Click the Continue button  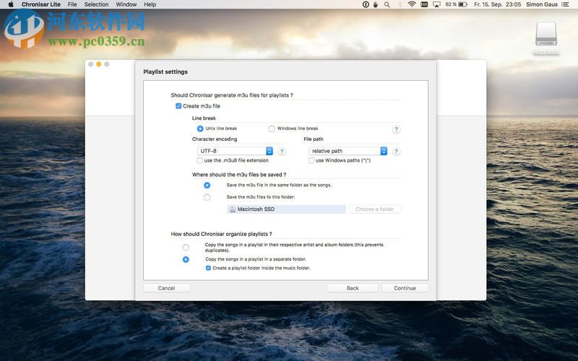[x=405, y=288]
